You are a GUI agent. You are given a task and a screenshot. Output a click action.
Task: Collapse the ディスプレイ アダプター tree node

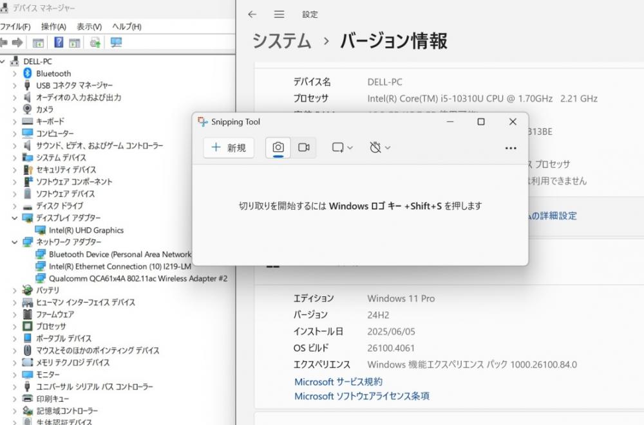(x=14, y=218)
